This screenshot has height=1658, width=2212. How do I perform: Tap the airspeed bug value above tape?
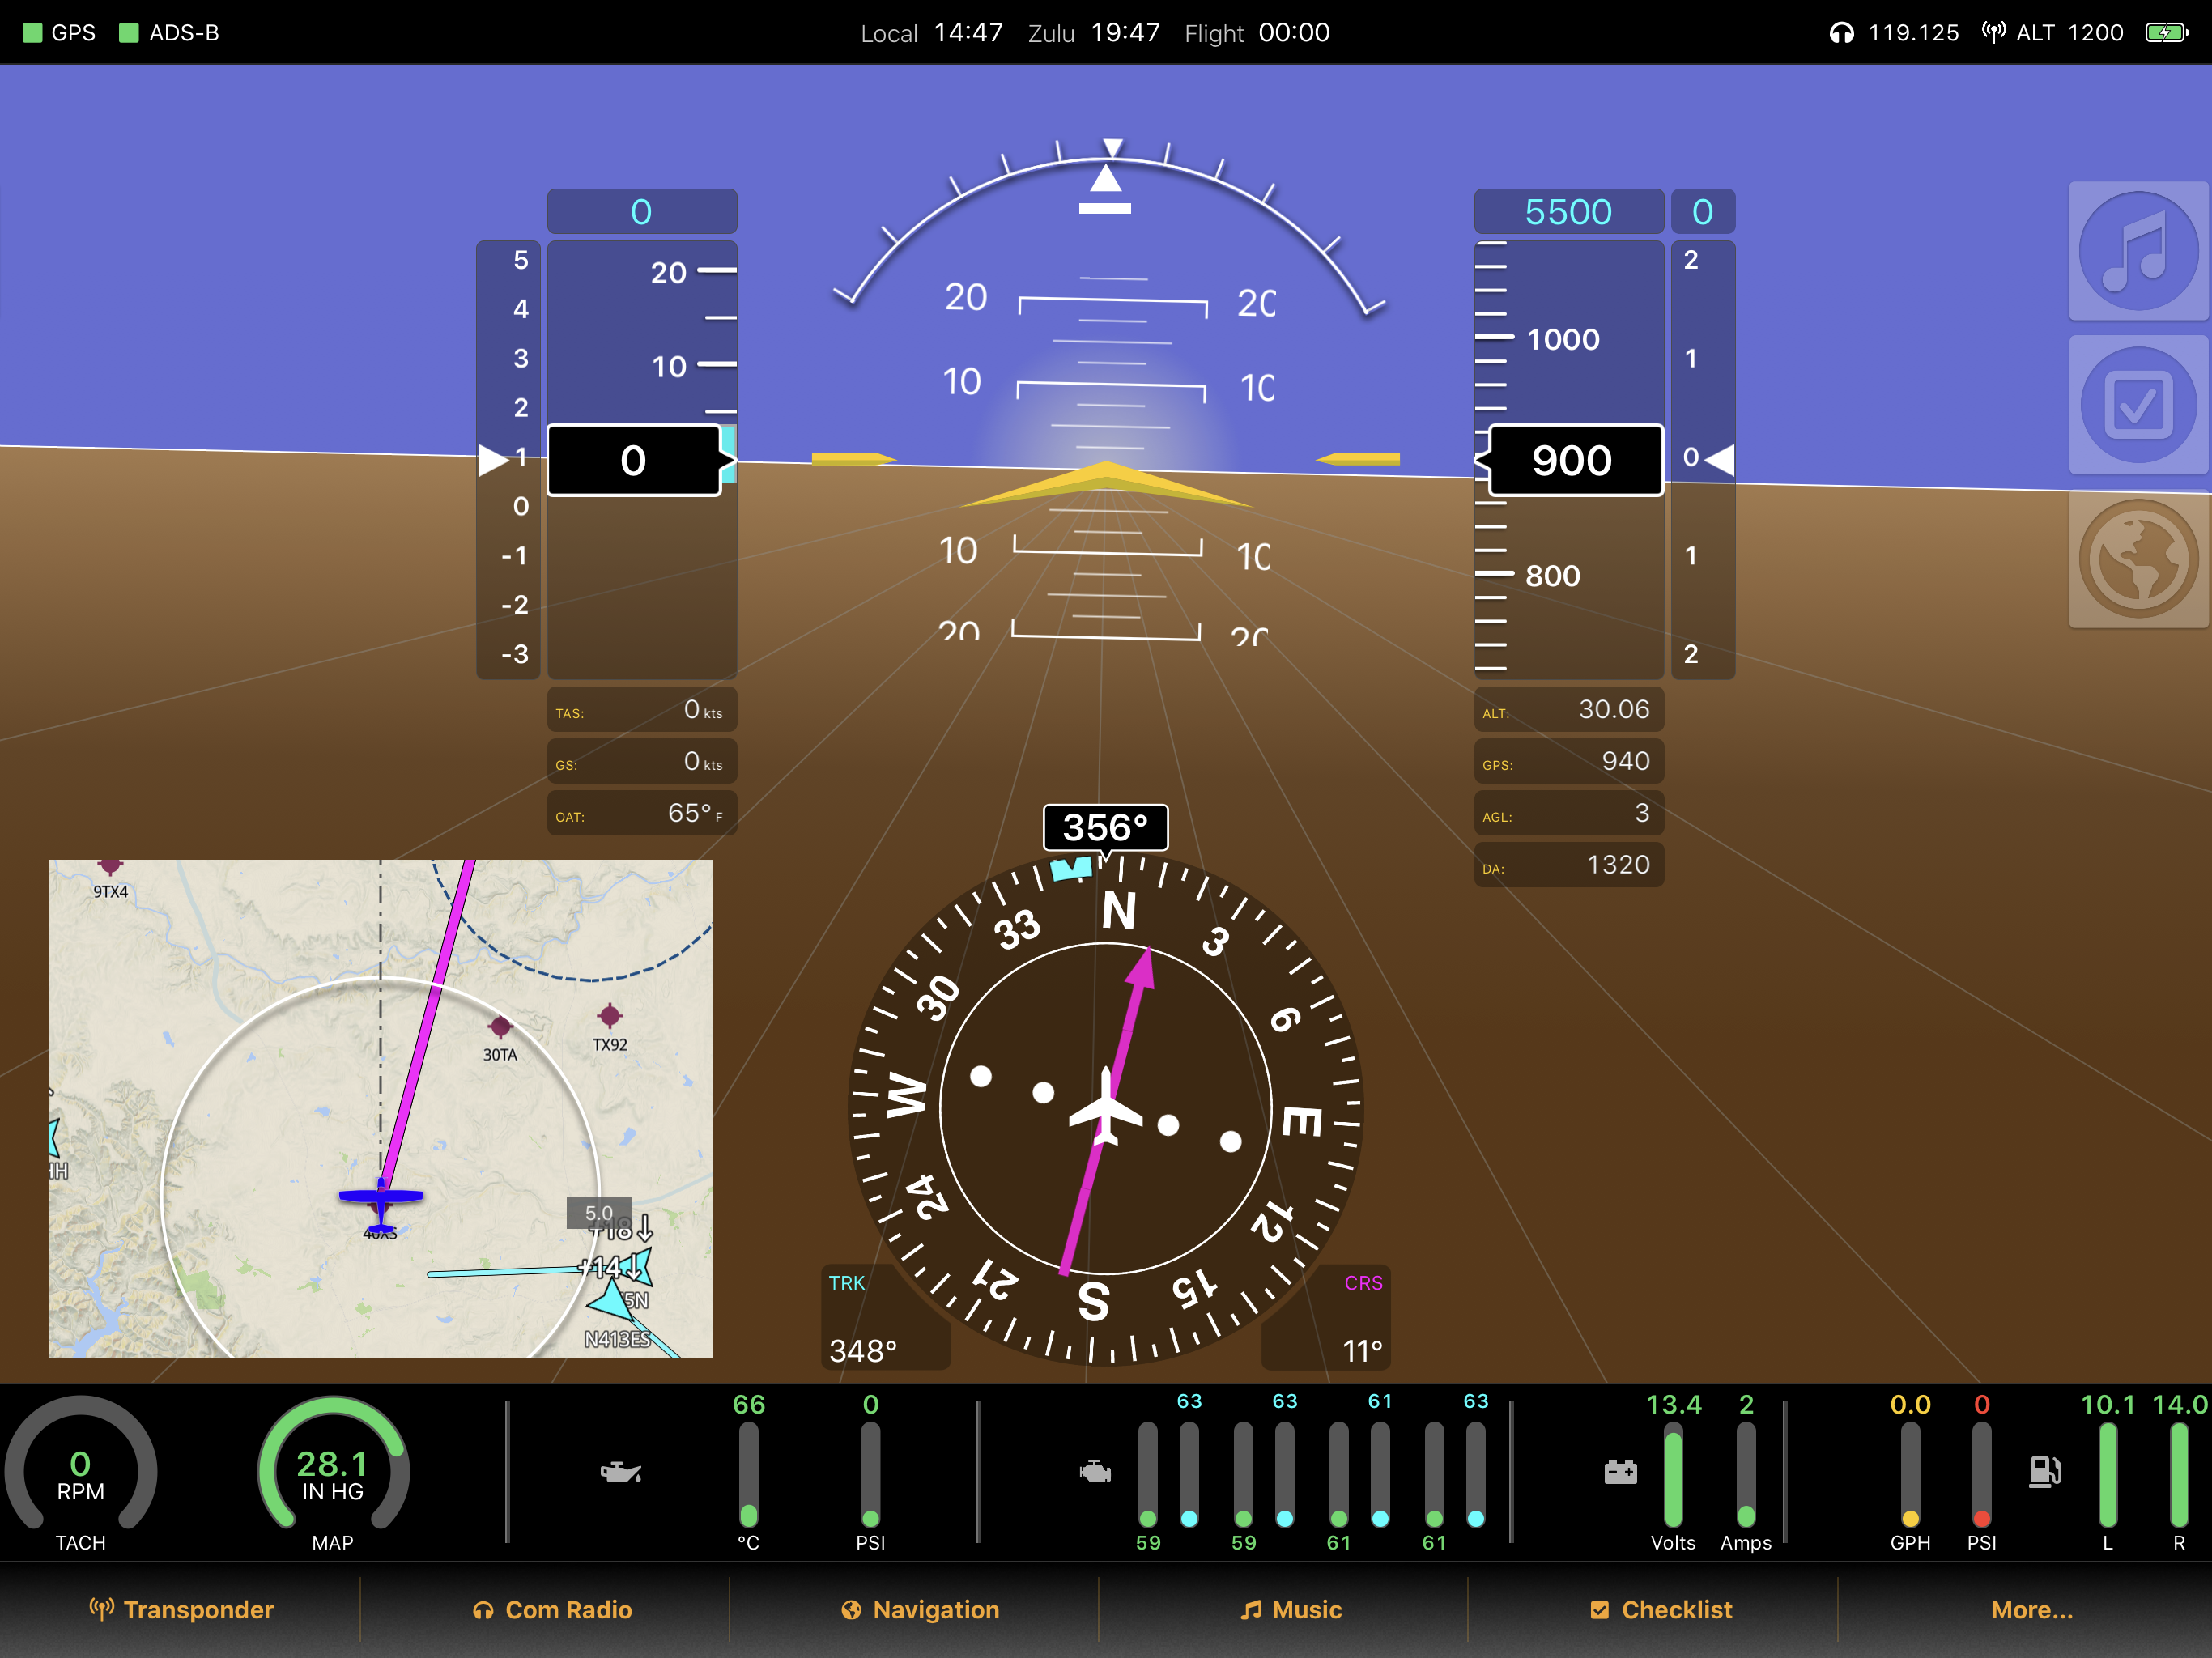[641, 212]
